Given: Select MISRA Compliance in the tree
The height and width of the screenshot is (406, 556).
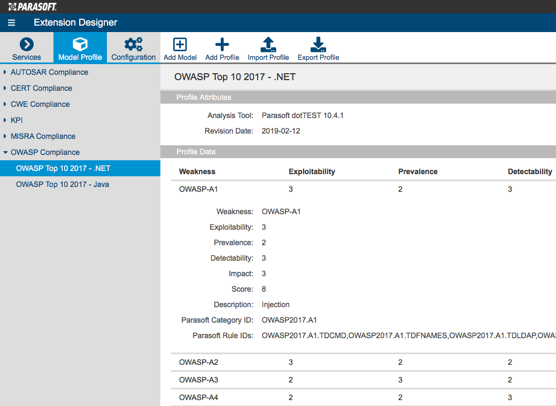Looking at the screenshot, I should click(x=43, y=136).
